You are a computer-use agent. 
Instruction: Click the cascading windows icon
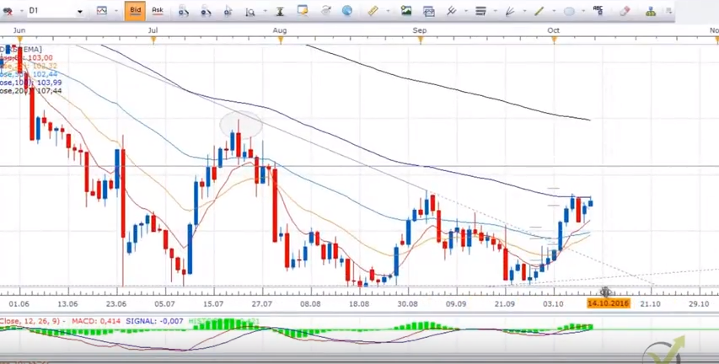[429, 11]
